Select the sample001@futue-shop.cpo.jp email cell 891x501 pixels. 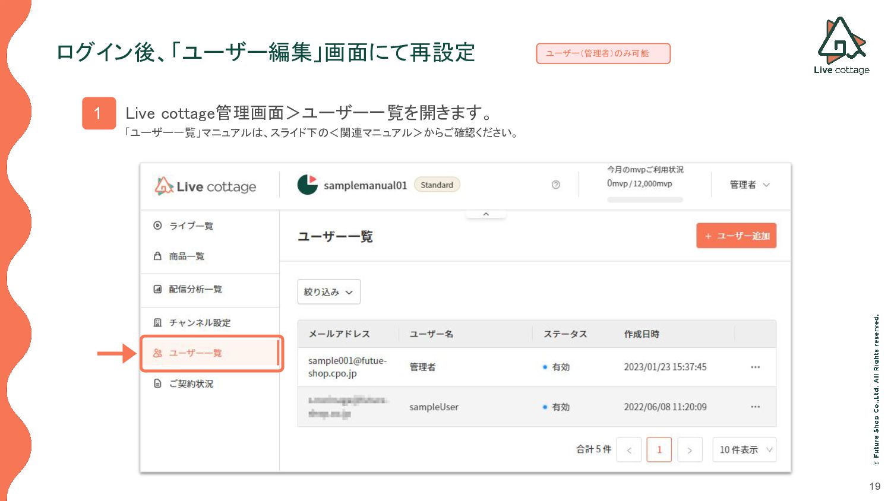pyautogui.click(x=347, y=367)
